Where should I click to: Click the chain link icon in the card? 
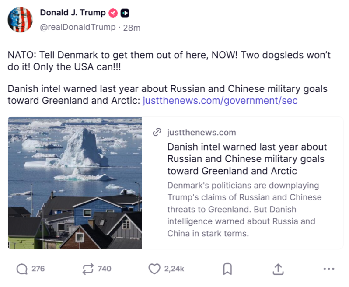click(157, 132)
